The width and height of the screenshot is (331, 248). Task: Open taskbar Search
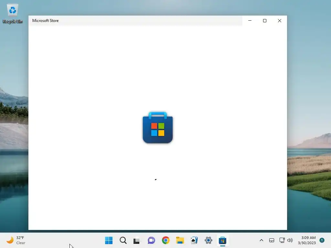click(x=123, y=240)
